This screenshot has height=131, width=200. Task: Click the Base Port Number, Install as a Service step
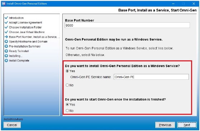click(x=34, y=37)
